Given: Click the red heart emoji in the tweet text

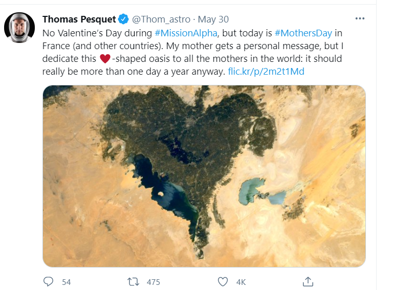Looking at the screenshot, I should coord(105,59).
